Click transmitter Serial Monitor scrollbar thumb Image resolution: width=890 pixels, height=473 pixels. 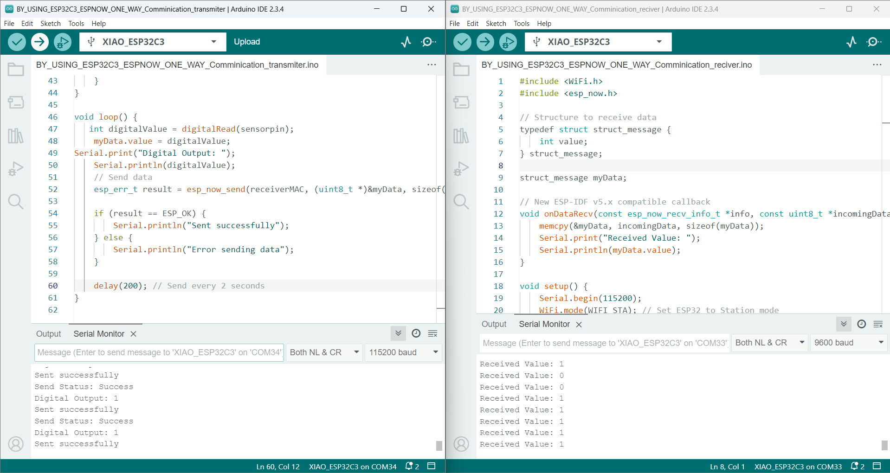coord(439,446)
